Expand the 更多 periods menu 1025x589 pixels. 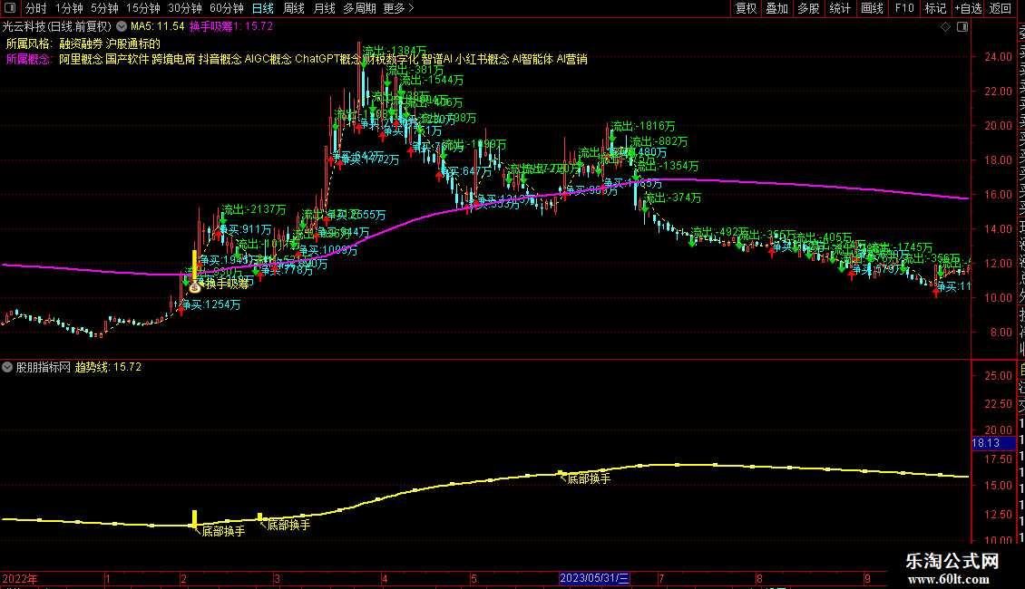click(x=398, y=8)
